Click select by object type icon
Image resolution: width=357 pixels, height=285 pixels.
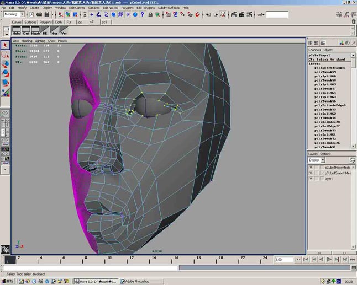(68, 14)
